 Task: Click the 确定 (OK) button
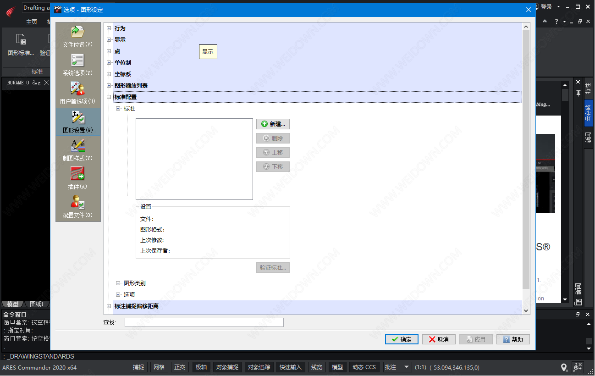(x=402, y=339)
